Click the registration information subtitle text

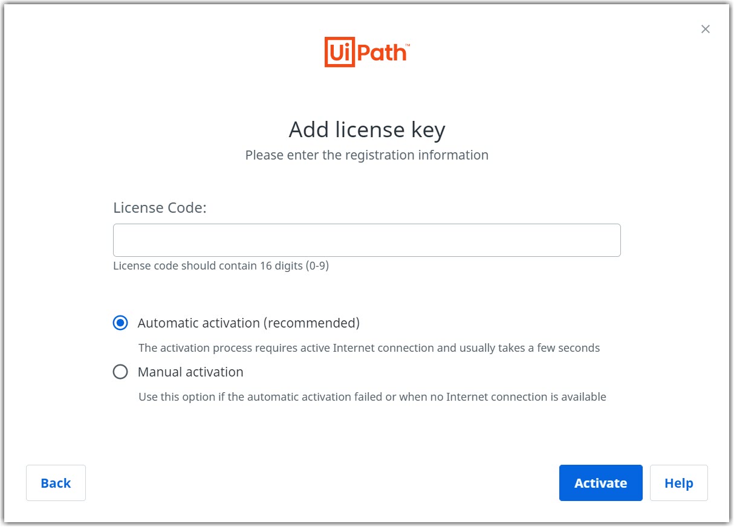pos(366,155)
